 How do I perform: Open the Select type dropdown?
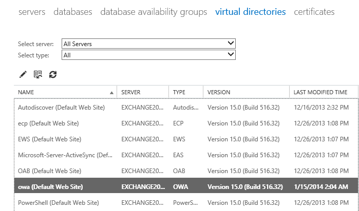(x=148, y=54)
